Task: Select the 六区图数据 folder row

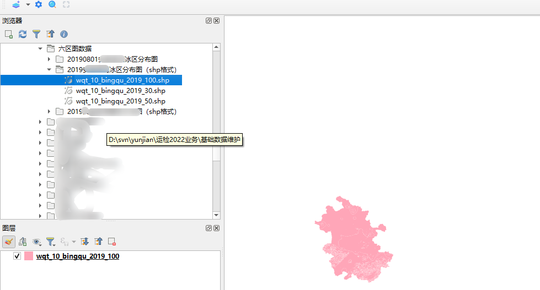Action: pyautogui.click(x=74, y=48)
